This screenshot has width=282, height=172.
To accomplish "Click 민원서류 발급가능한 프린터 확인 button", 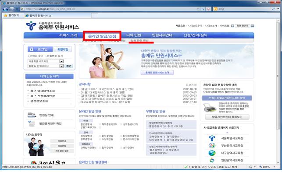I will tap(227, 98).
